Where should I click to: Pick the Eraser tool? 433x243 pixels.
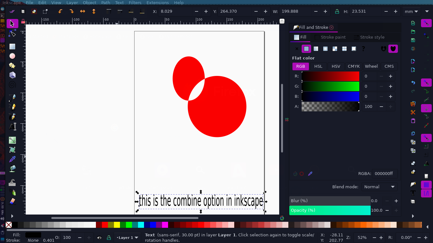coord(12,201)
